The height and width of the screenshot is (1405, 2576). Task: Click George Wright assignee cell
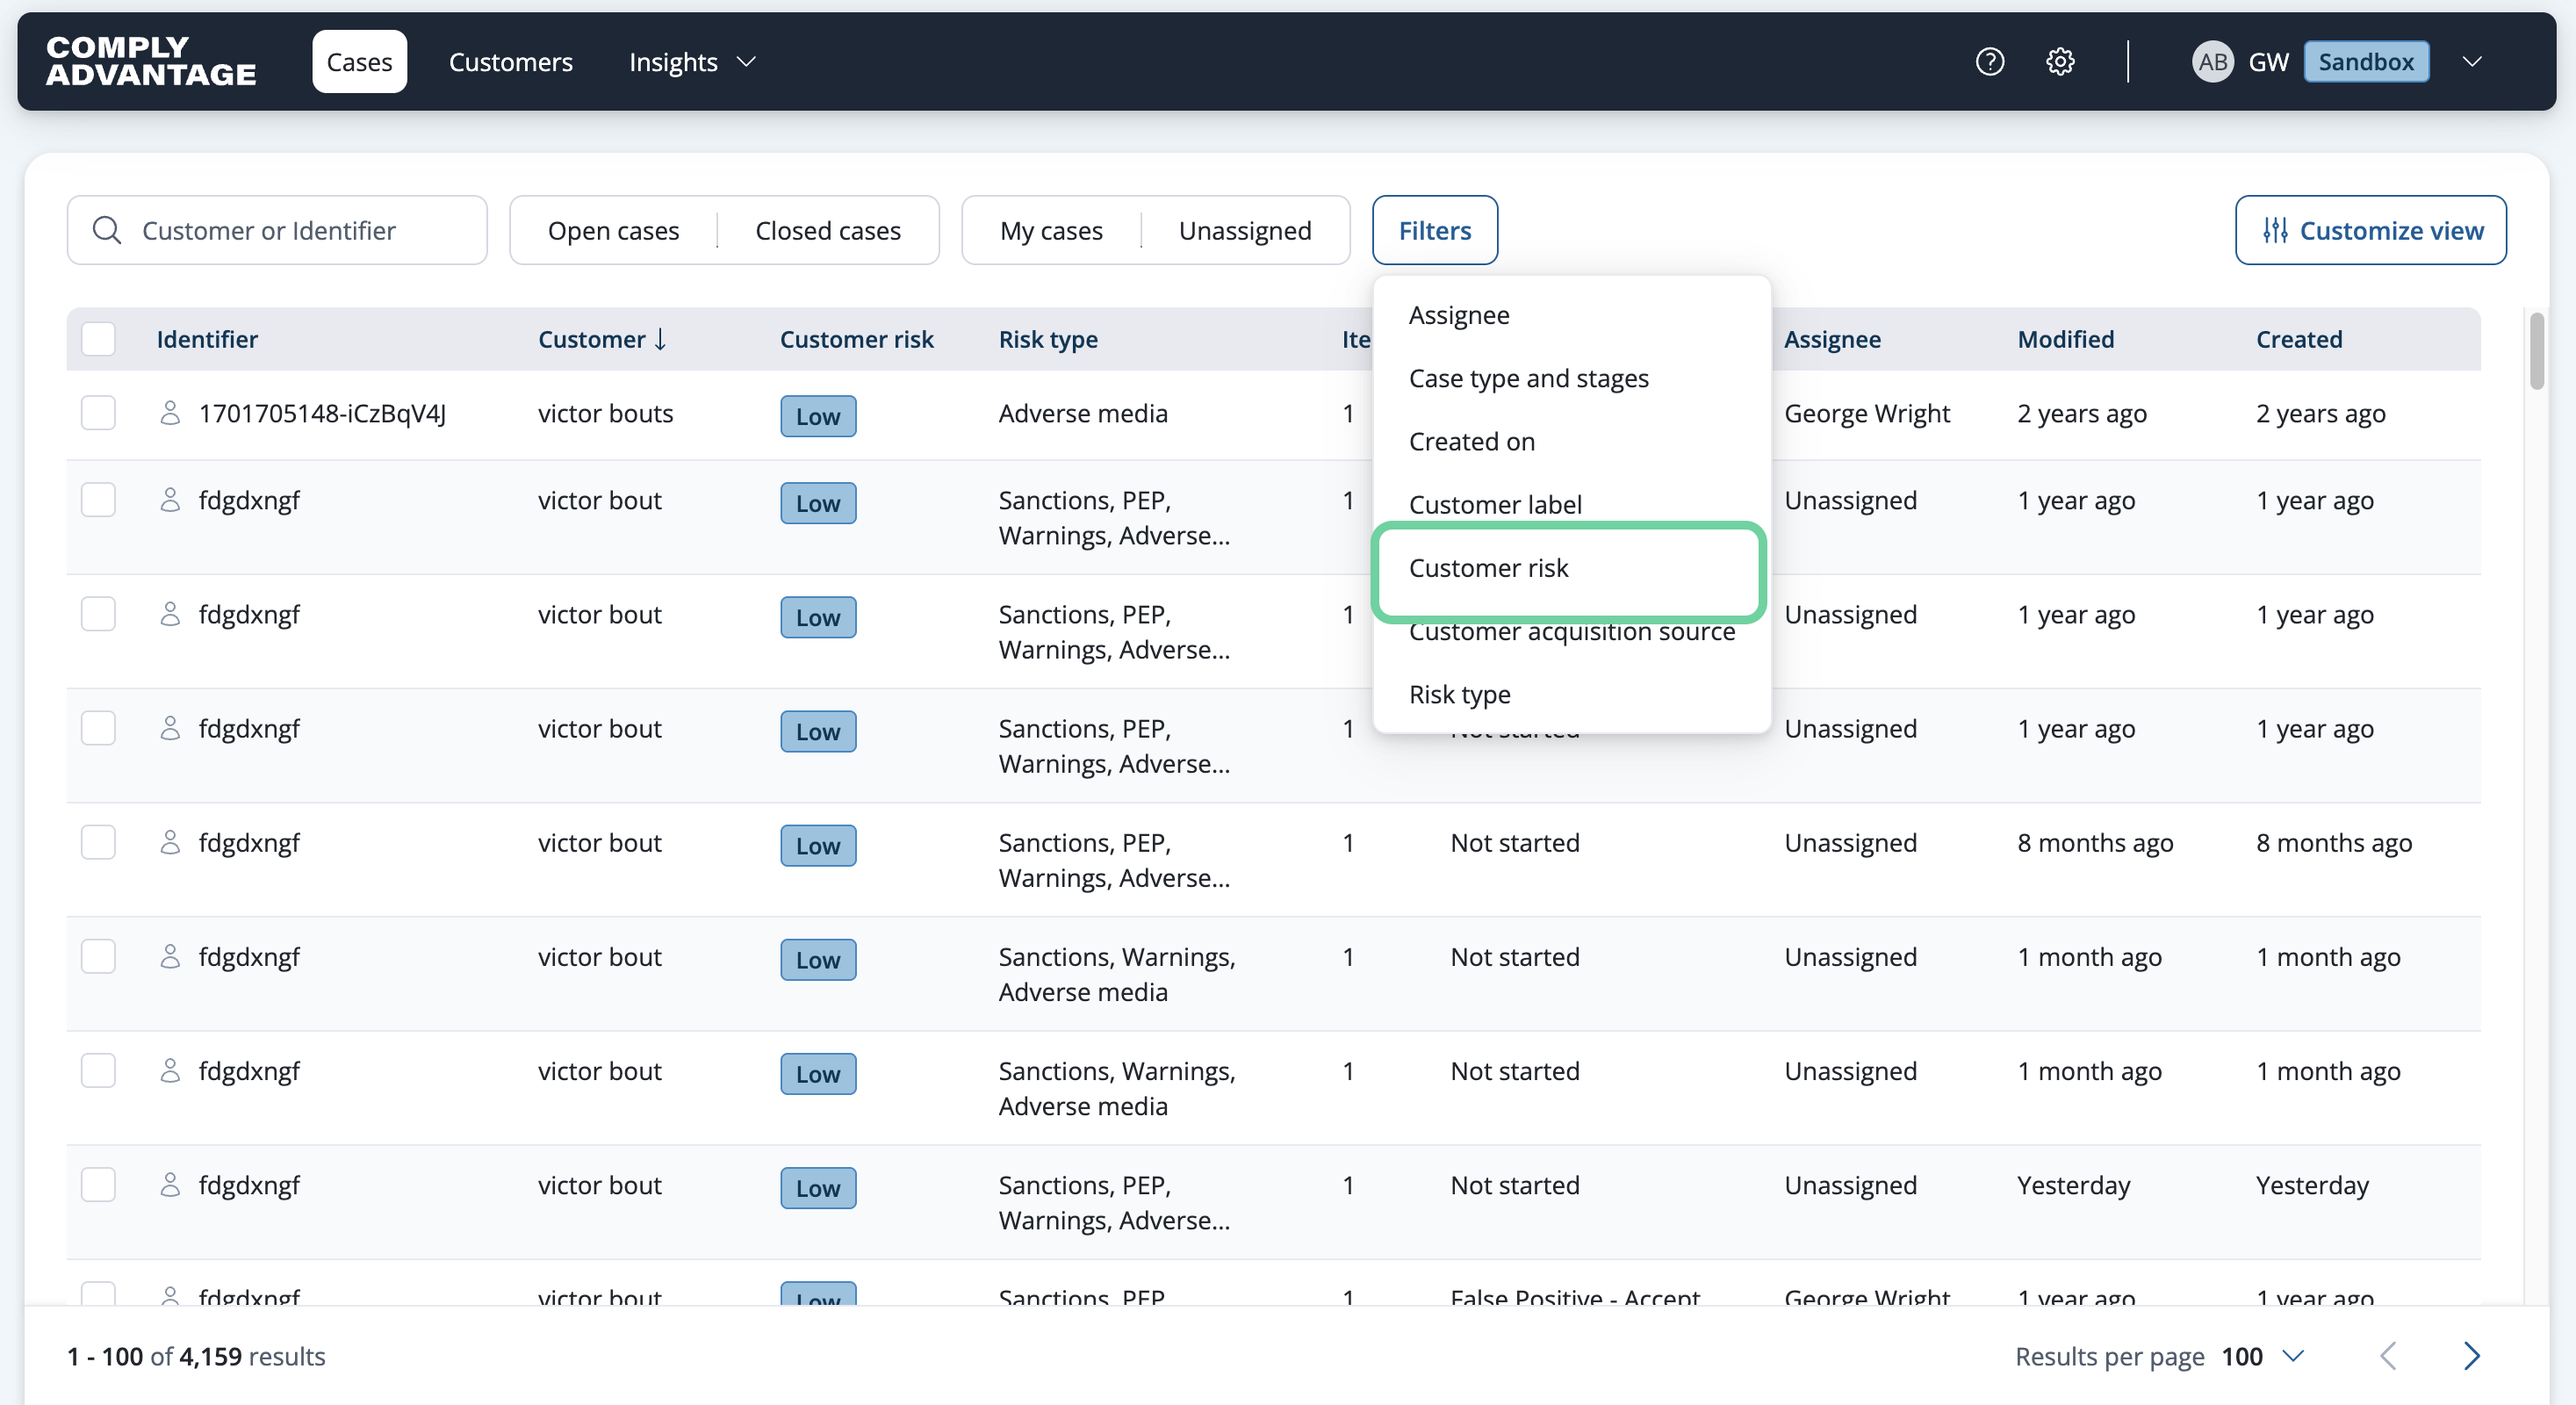click(1866, 413)
